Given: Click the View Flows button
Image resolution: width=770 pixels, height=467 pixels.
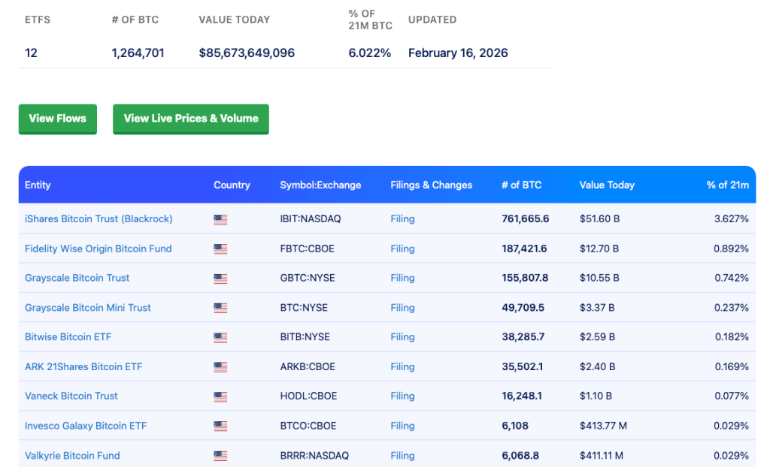Looking at the screenshot, I should coord(57,119).
